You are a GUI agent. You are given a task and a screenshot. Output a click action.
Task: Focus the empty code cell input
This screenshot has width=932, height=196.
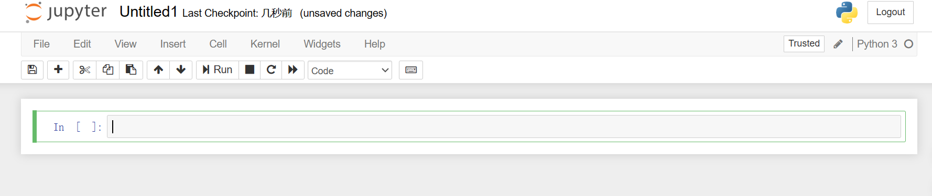pos(504,126)
